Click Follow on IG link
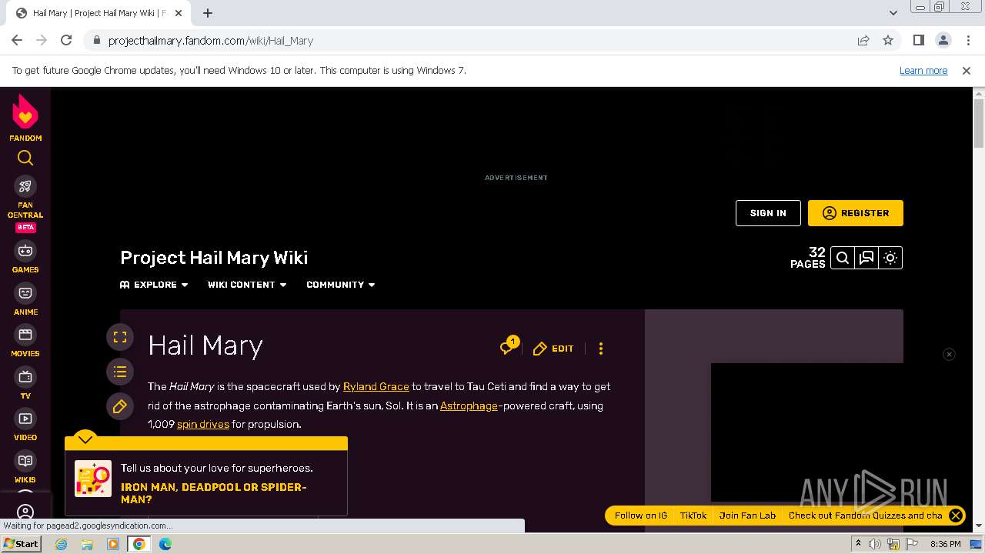 coord(641,516)
